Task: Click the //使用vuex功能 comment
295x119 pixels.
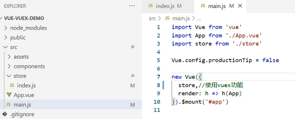Action: coord(221,85)
